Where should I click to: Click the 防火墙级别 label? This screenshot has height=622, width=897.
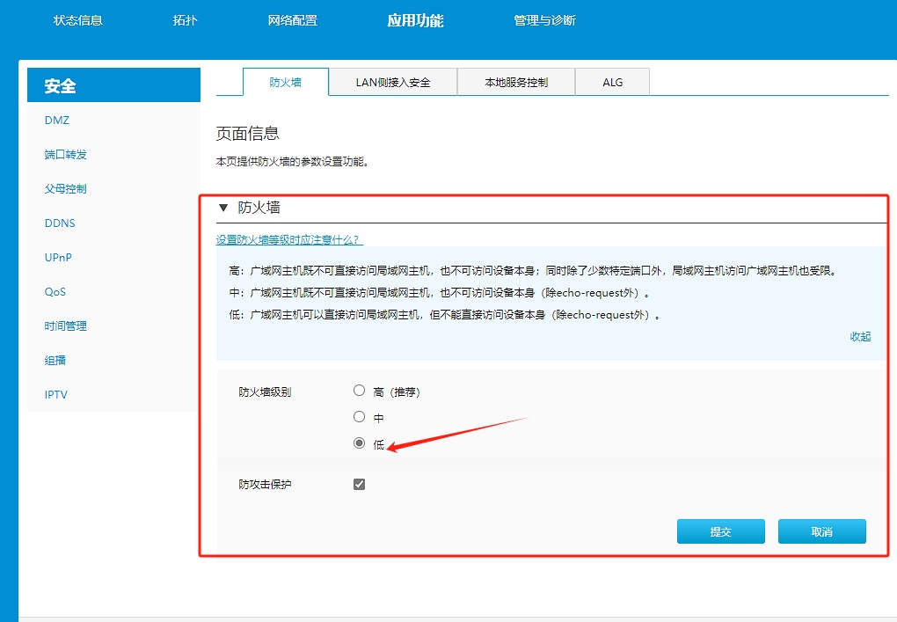pos(265,392)
